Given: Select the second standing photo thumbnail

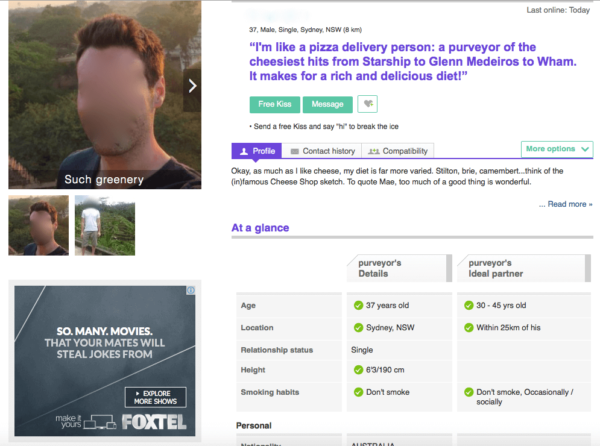Looking at the screenshot, I should click(x=105, y=225).
